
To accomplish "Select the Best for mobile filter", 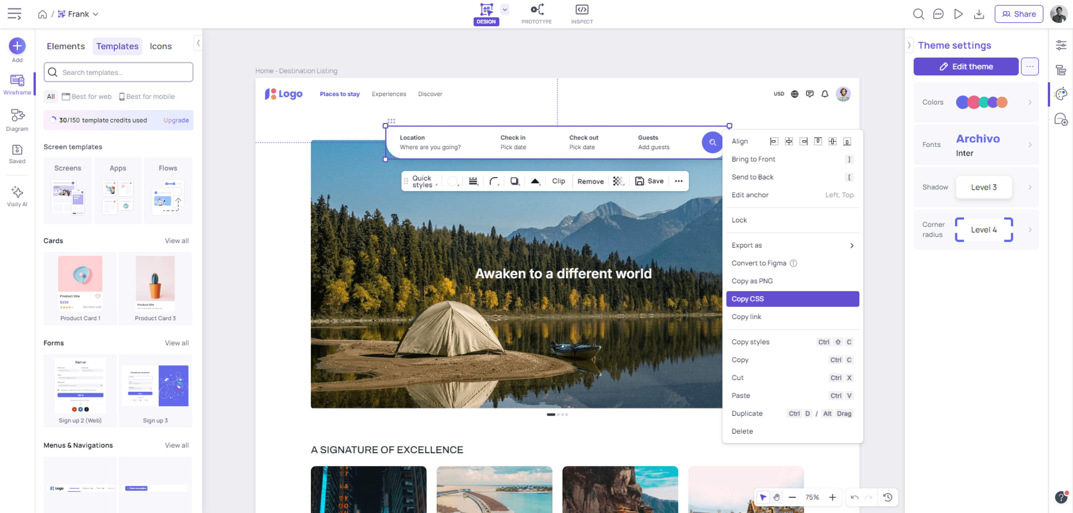I will tap(146, 97).
